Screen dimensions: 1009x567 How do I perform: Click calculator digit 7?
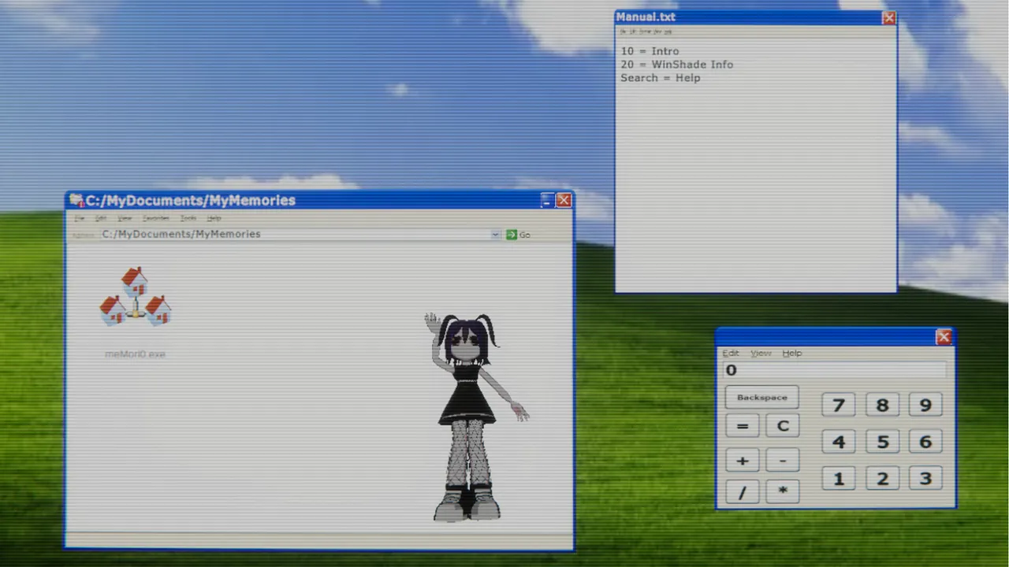[839, 405]
